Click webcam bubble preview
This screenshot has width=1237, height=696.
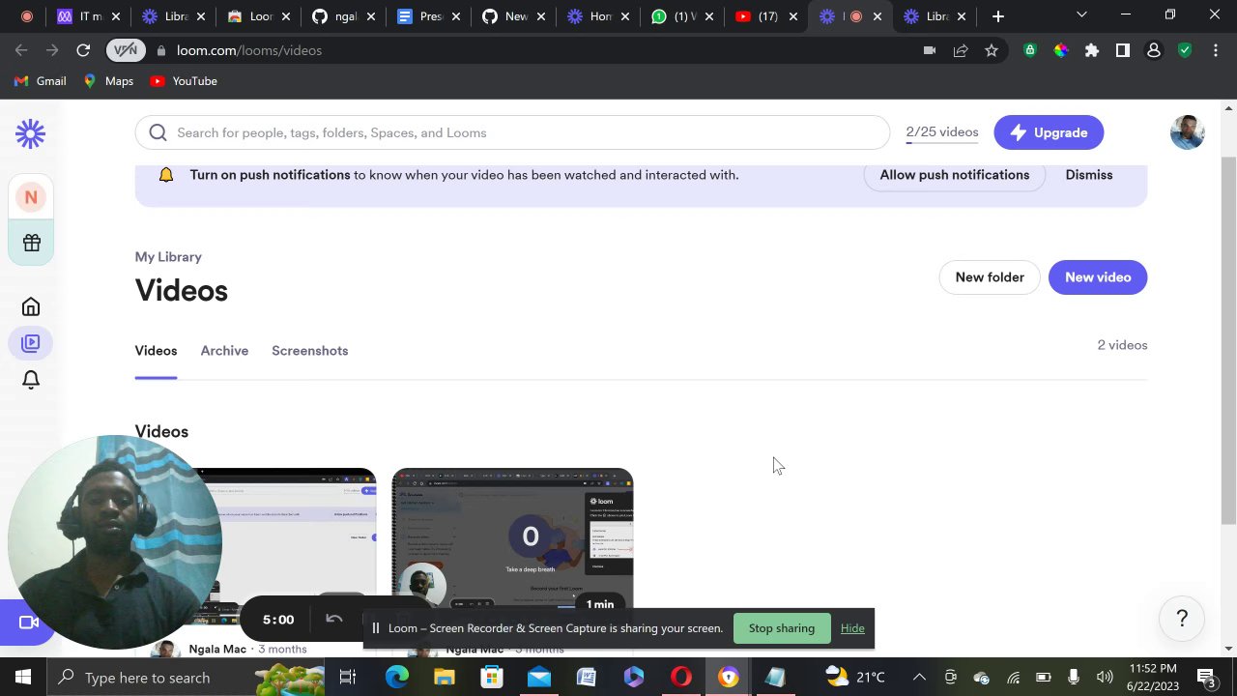point(114,541)
